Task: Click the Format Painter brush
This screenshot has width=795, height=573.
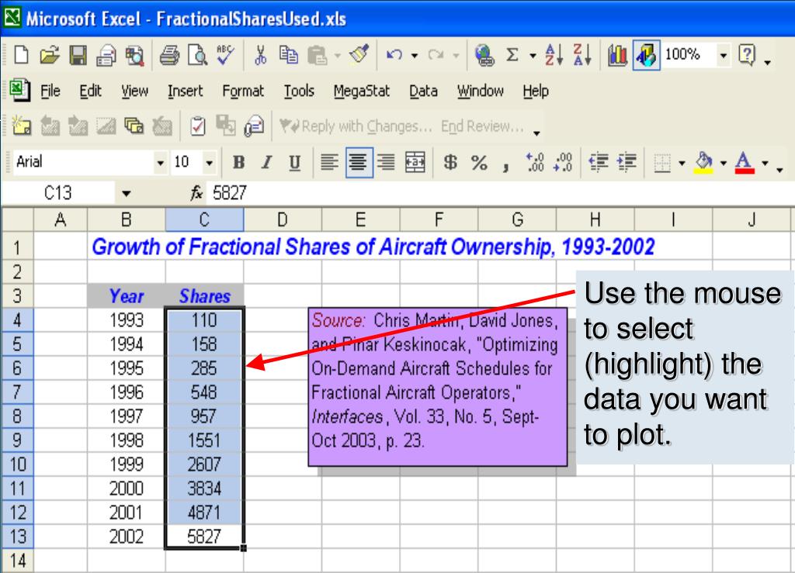Action: (359, 55)
